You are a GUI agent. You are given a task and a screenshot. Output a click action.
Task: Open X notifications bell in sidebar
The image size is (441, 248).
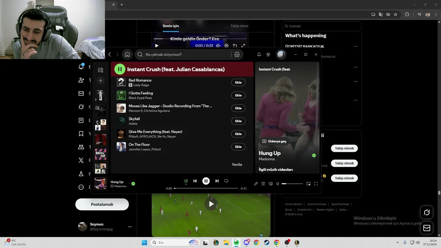coord(81,67)
